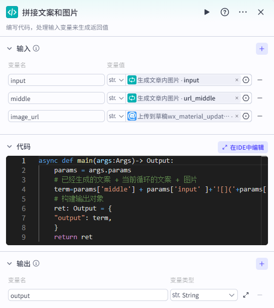This screenshot has height=308, width=274.
Task: Remove the 生成文章内图片 · input reference
Action: pos(237,80)
